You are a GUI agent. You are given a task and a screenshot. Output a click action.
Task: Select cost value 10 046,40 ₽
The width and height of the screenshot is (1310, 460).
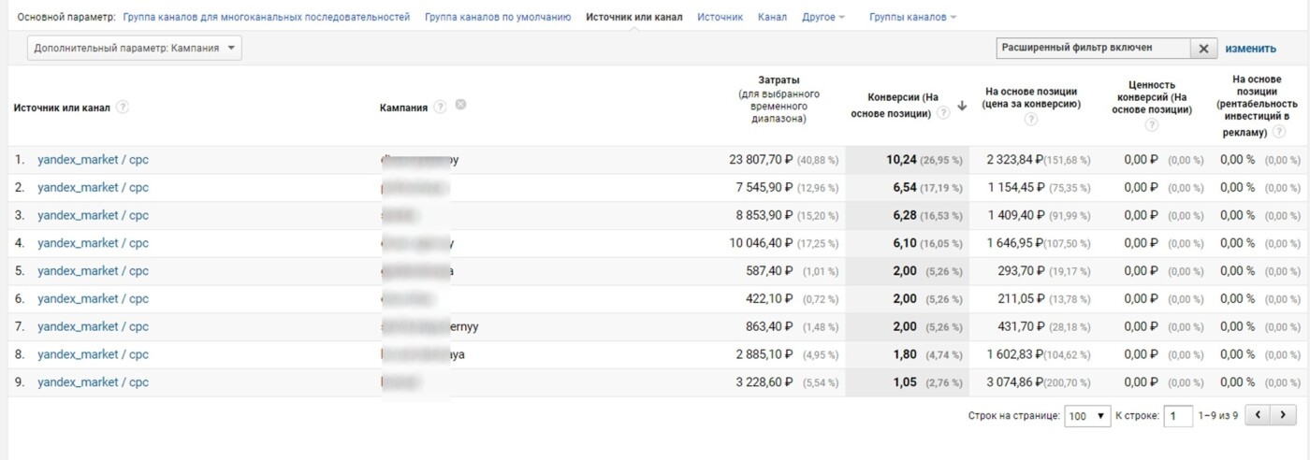coord(761,243)
